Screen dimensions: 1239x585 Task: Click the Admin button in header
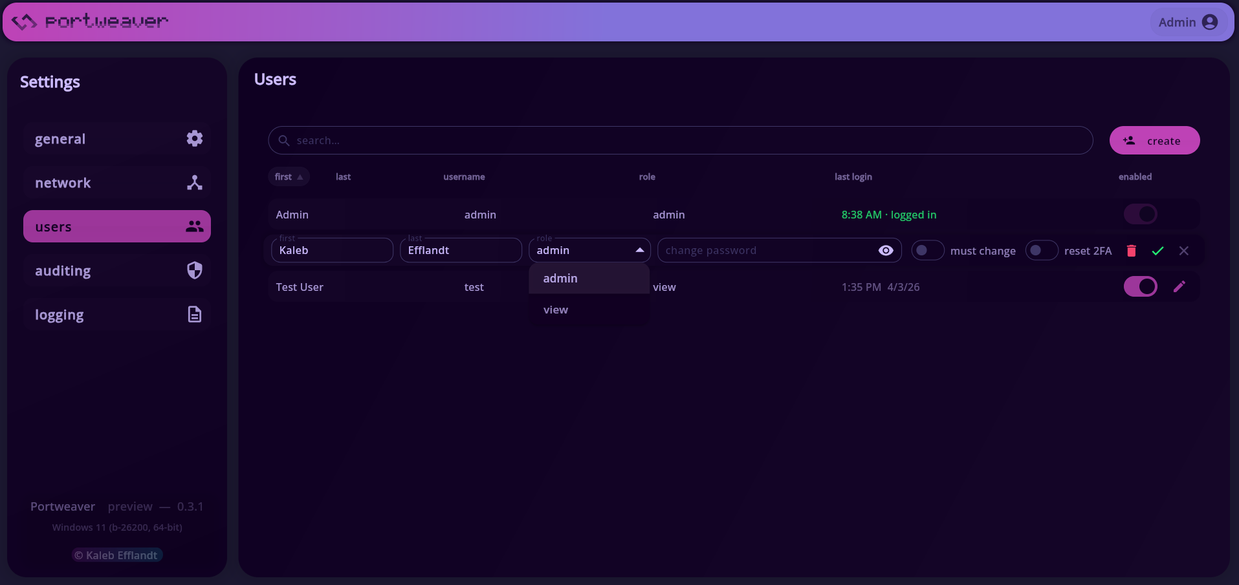(1189, 22)
